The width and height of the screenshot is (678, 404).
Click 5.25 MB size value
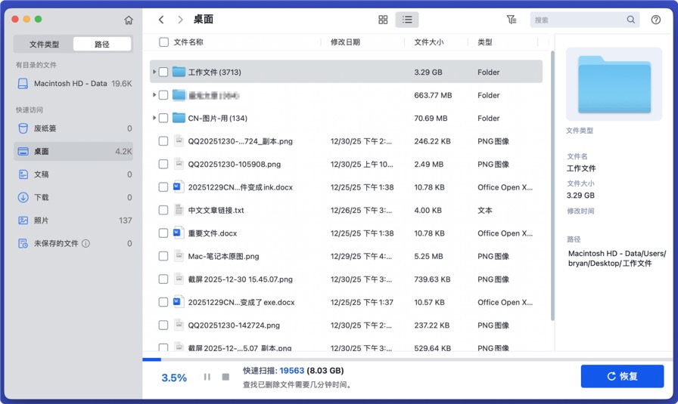click(x=428, y=256)
